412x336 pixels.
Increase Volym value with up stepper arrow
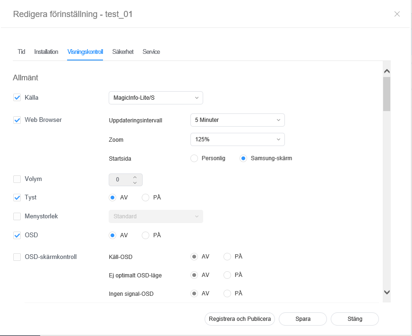[135, 177]
